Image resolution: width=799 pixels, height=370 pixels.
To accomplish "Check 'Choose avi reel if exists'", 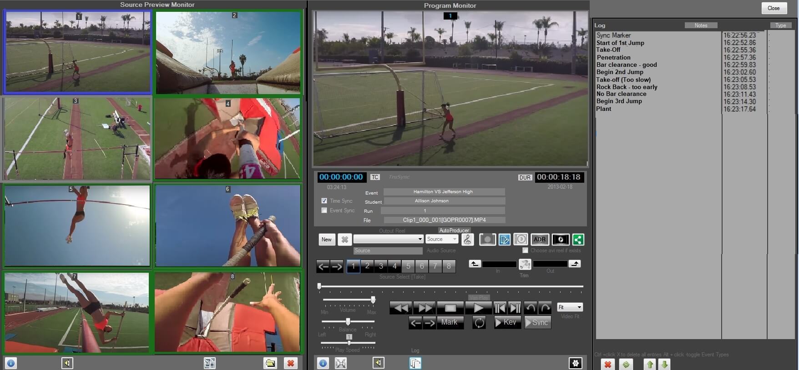I will pyautogui.click(x=525, y=250).
